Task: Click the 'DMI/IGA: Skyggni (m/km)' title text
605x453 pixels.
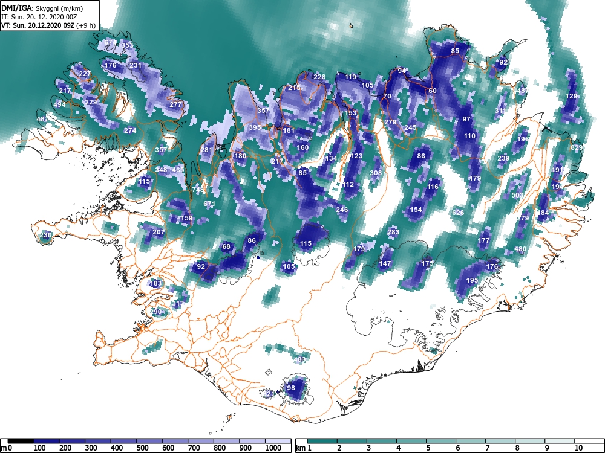Action: (x=42, y=8)
